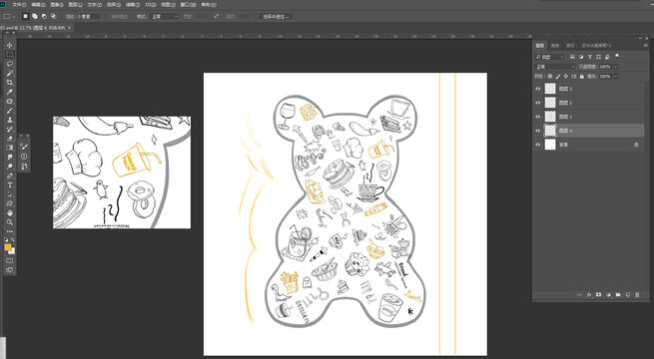Filter layers by type (T) icon
Viewport: 654px width, 359px height.
pos(590,57)
